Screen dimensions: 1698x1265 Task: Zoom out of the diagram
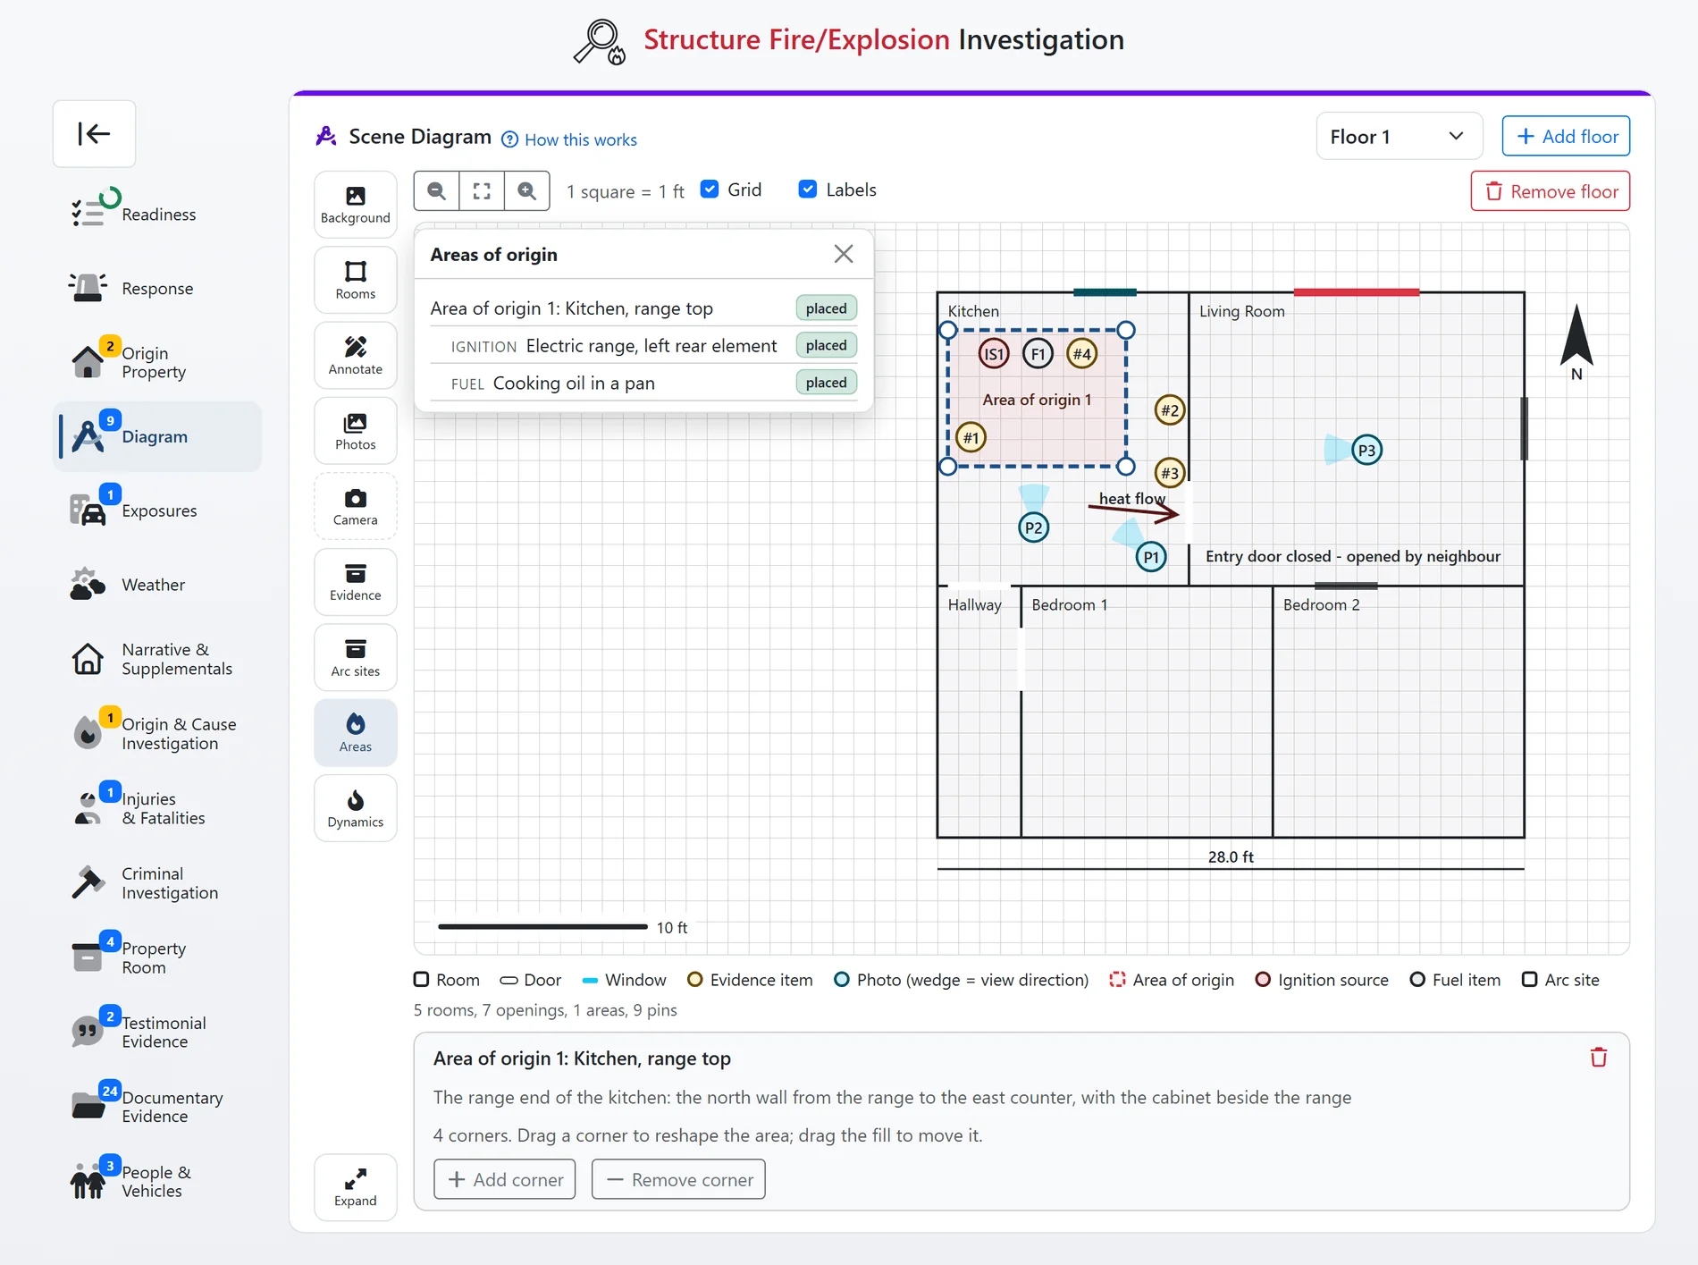click(x=437, y=190)
